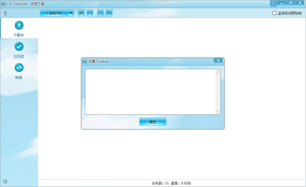Open the 已完成 completed section
The height and width of the screenshot is (187, 306).
point(19,50)
